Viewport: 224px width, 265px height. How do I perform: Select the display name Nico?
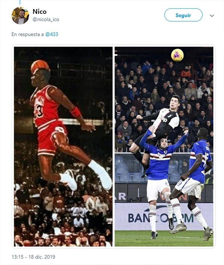[x=39, y=11]
